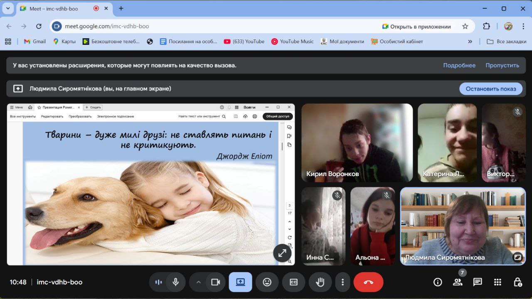Click the address bar URL field
This screenshot has width=532, height=299.
click(208, 26)
